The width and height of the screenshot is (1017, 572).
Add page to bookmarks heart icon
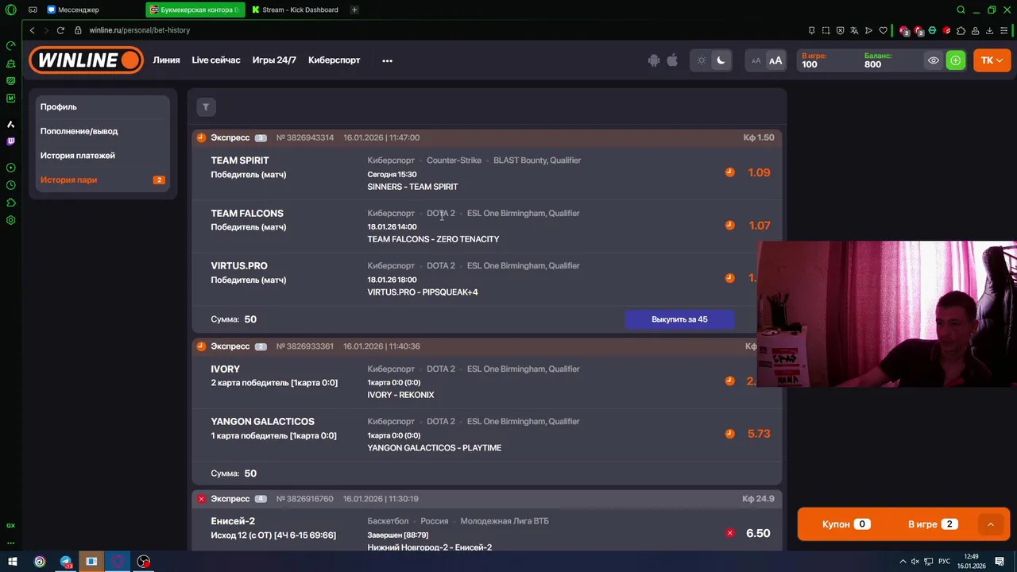click(883, 30)
